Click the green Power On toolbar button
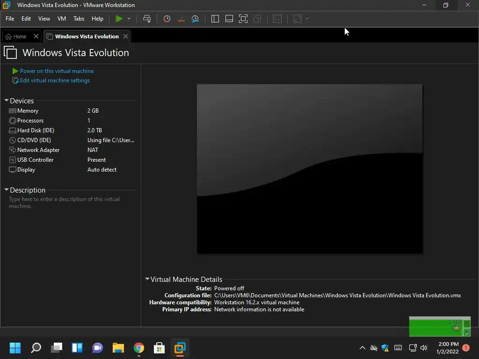The image size is (479, 359). pyautogui.click(x=119, y=19)
